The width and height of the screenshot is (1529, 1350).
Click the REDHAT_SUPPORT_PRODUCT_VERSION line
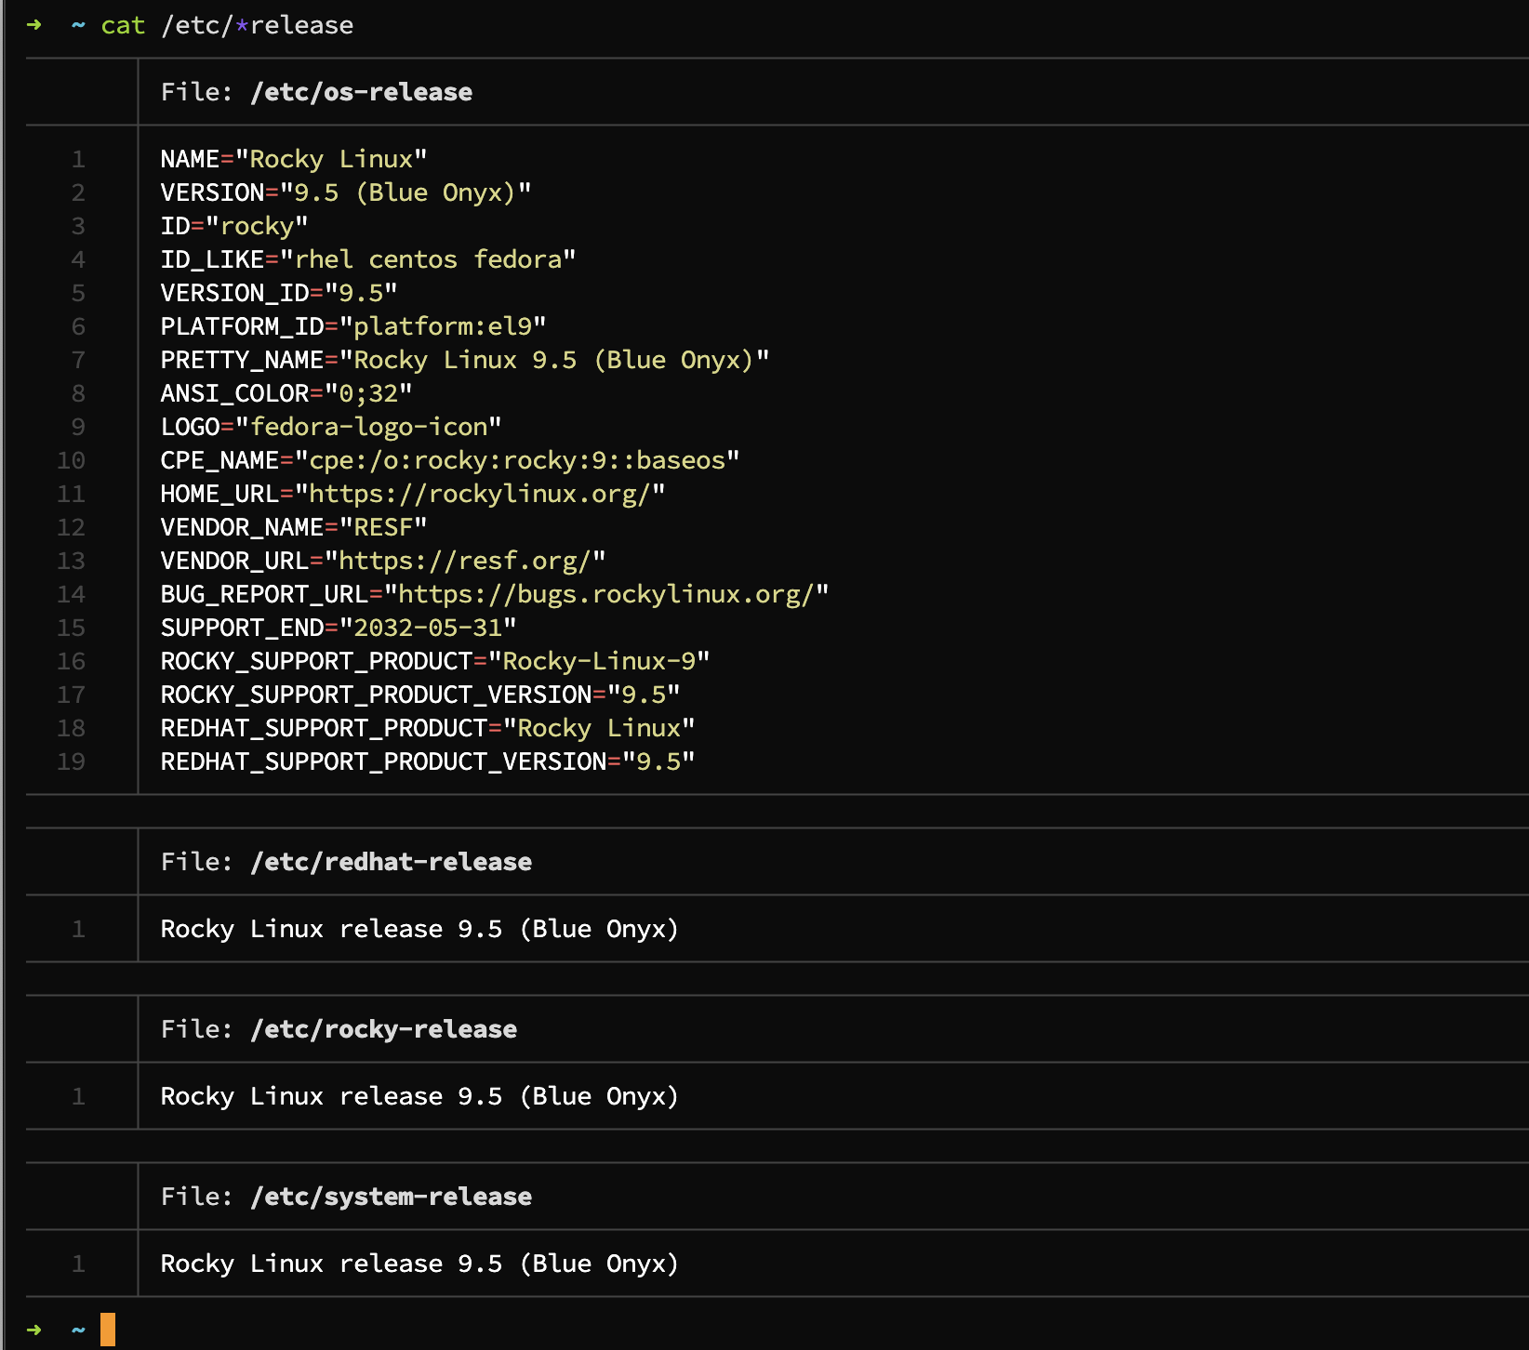tap(428, 761)
